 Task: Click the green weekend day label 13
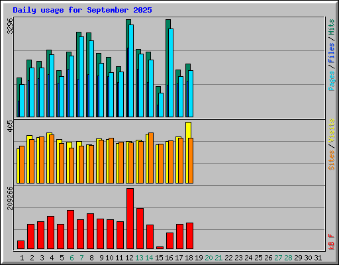click(139, 258)
